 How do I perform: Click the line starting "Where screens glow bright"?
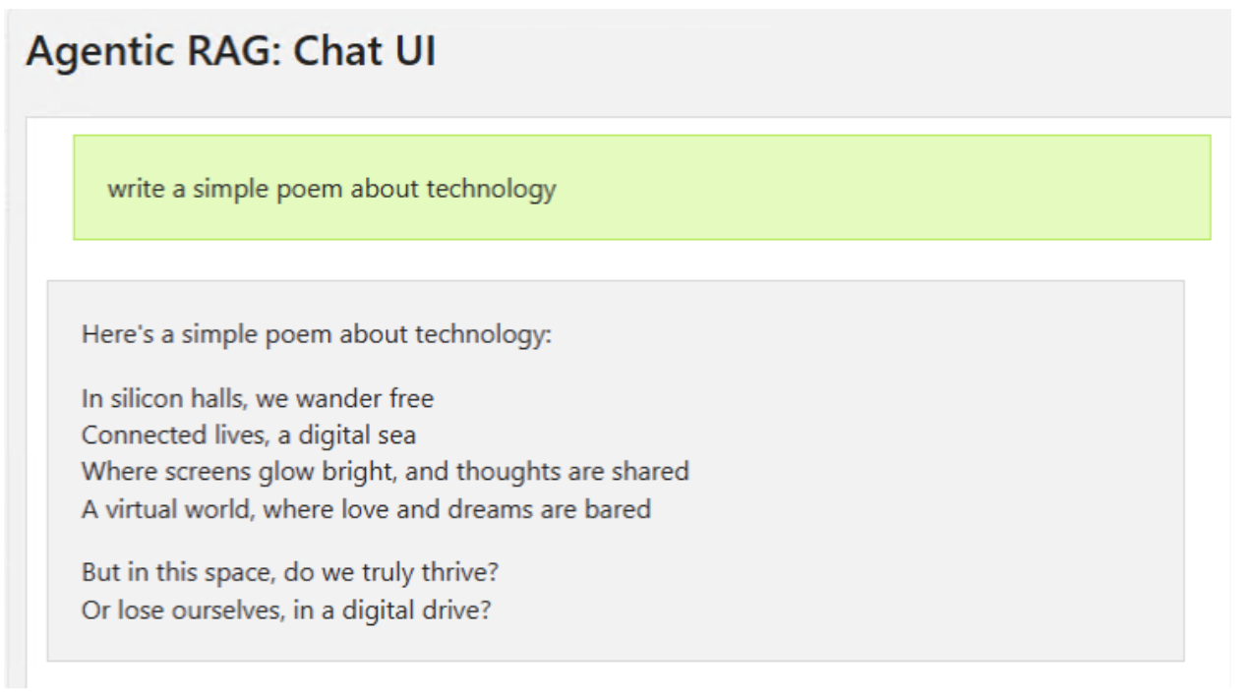pyautogui.click(x=385, y=471)
